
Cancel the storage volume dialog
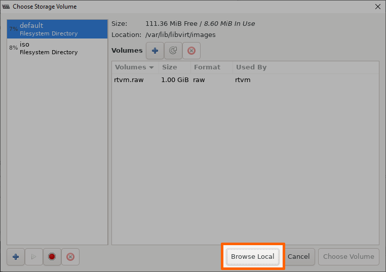tap(299, 256)
